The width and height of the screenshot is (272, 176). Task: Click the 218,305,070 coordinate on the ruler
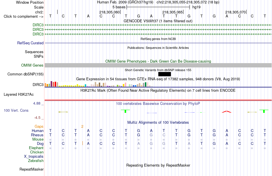pyautogui.click(x=235, y=12)
